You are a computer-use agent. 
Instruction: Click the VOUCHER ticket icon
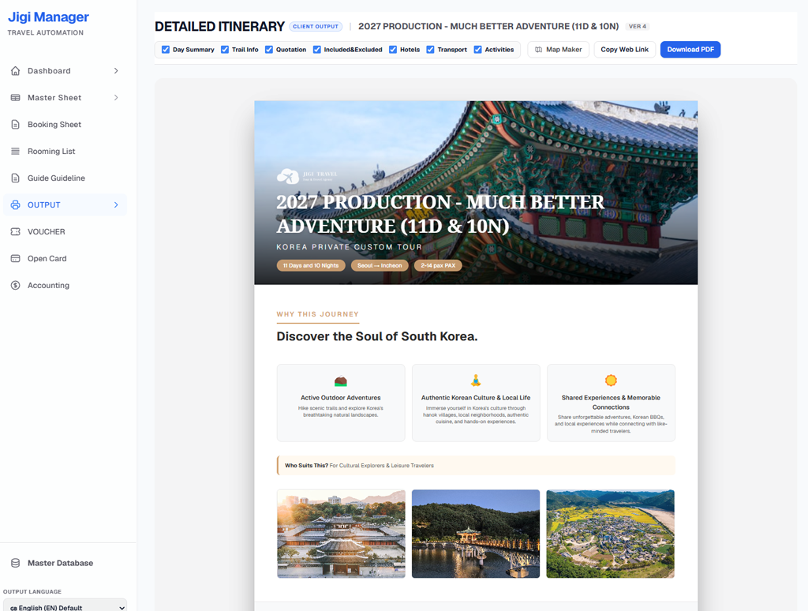tap(16, 231)
